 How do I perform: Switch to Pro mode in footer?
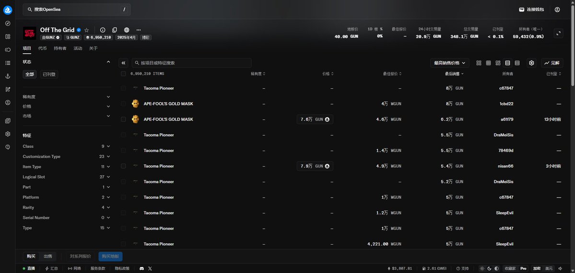click(524, 269)
